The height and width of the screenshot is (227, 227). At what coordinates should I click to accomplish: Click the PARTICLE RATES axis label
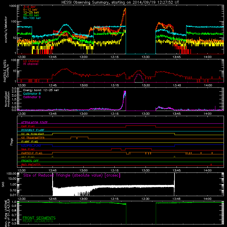tap(6, 71)
